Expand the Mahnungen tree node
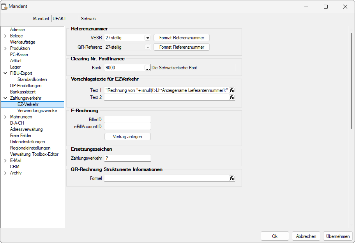Viewport: 355px width, 243px height. pos(5,117)
